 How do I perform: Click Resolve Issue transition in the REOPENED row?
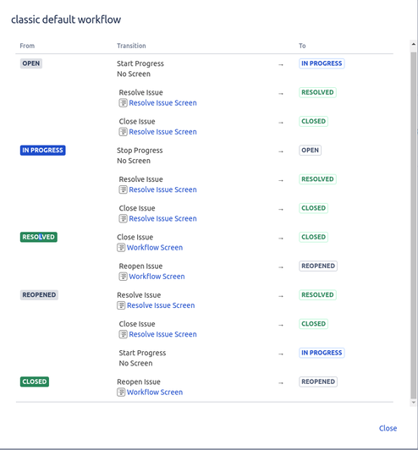[139, 295]
